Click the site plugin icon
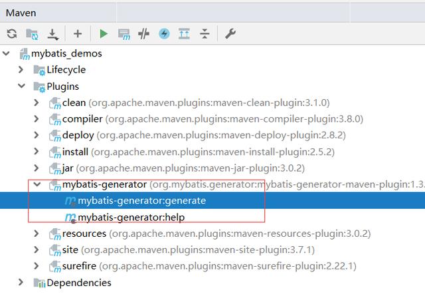Image resolution: width=425 pixels, height=306 pixels. 55,250
